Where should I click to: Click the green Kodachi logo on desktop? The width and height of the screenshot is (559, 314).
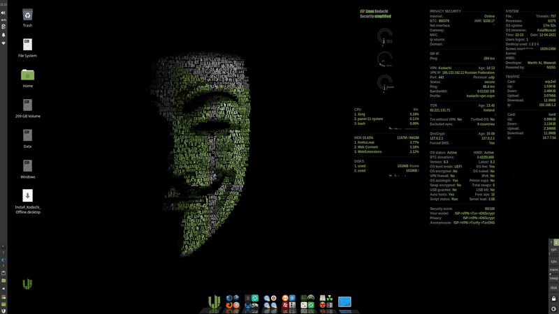coord(27,284)
